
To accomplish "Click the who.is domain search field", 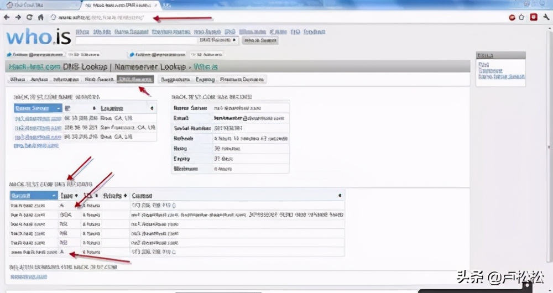I will tap(136, 40).
